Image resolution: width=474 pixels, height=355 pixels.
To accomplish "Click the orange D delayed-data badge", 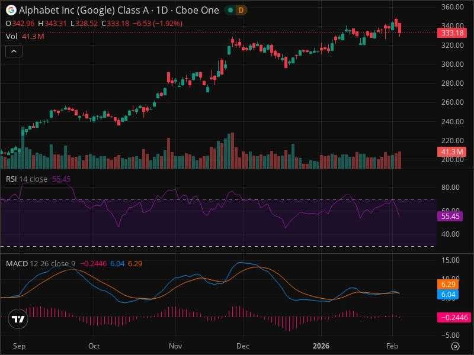I will pos(241,10).
